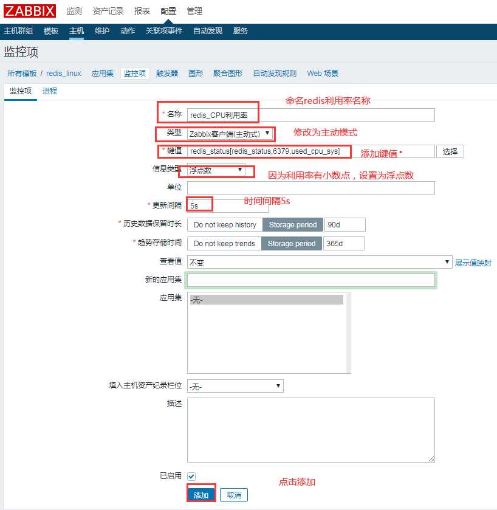Screen dimensions: 497x510
Task: Select history Storage period option
Action: coord(292,225)
